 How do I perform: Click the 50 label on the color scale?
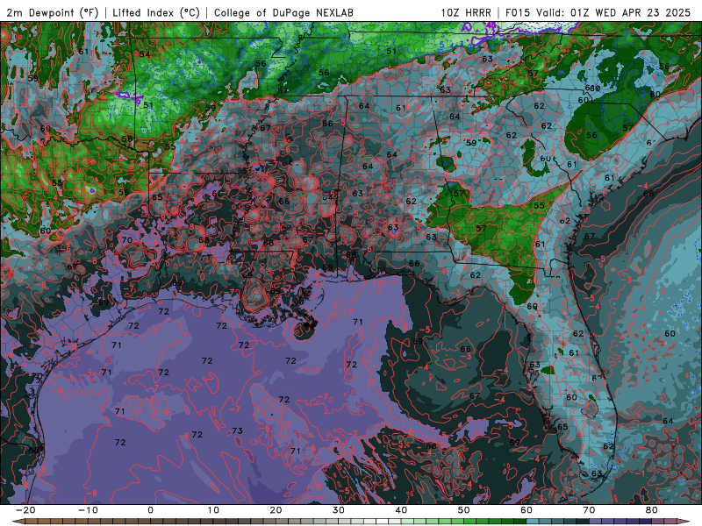click(464, 510)
